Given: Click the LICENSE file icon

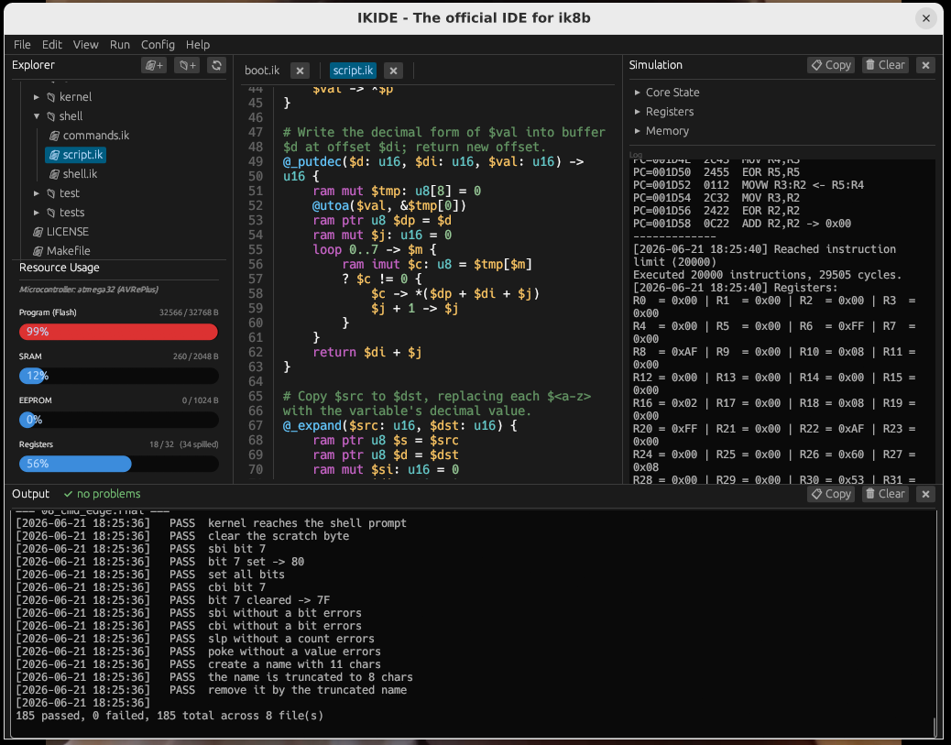Looking at the screenshot, I should click(x=38, y=232).
